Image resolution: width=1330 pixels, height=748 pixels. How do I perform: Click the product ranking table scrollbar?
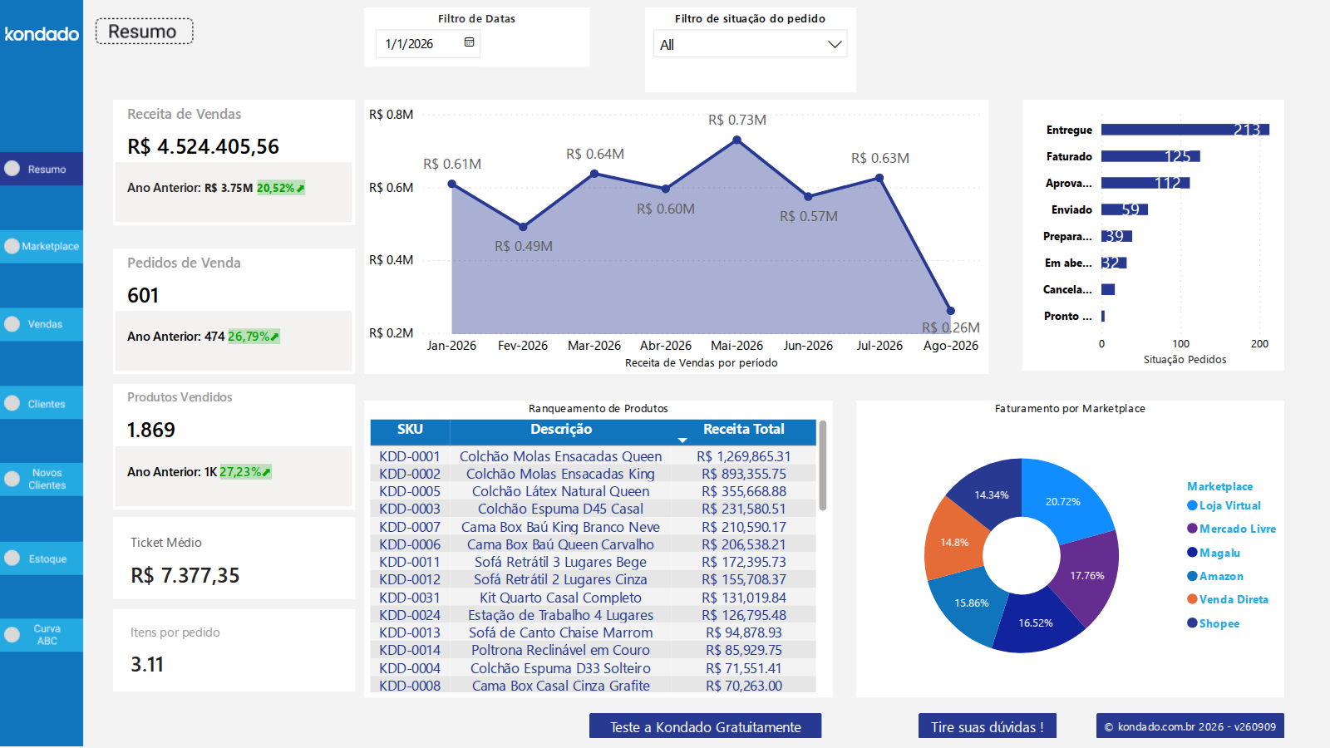point(822,465)
